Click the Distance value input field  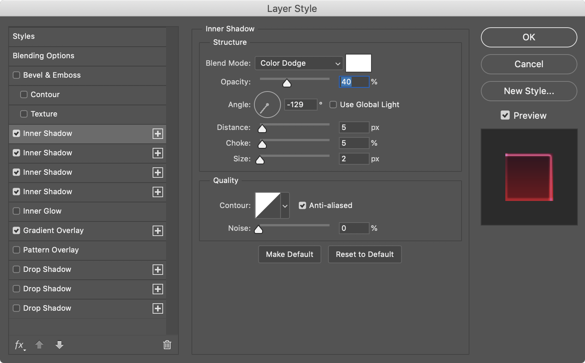coord(353,128)
